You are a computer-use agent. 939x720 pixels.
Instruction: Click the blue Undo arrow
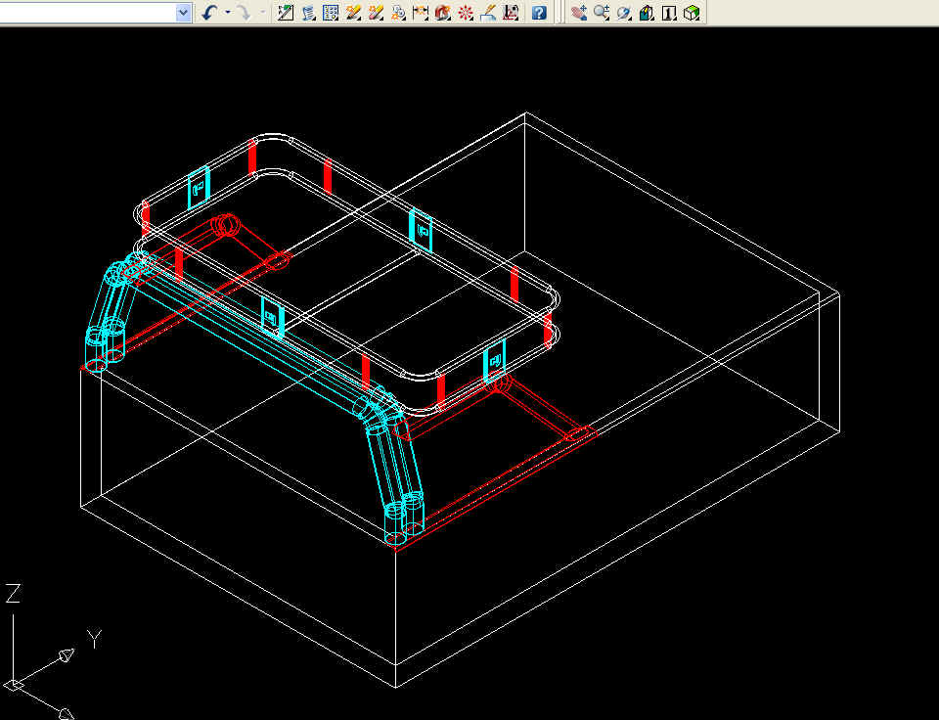[208, 13]
